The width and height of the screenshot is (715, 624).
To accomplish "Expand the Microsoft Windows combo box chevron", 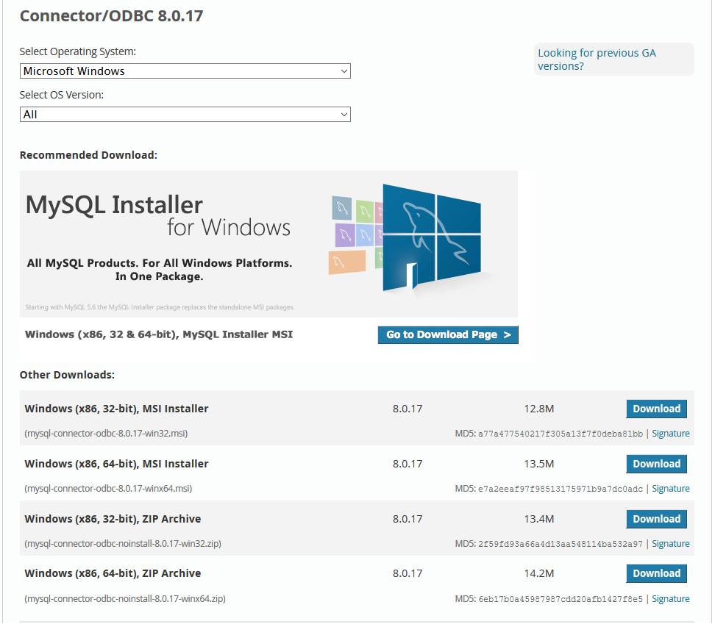I will [x=344, y=71].
